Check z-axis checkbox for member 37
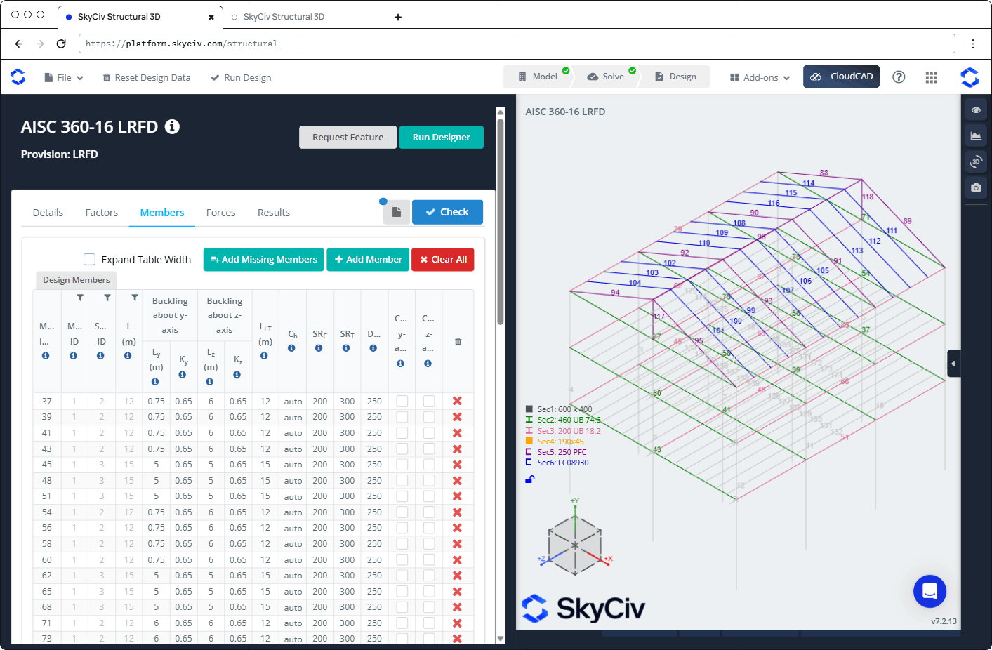The width and height of the screenshot is (992, 650). pos(429,401)
